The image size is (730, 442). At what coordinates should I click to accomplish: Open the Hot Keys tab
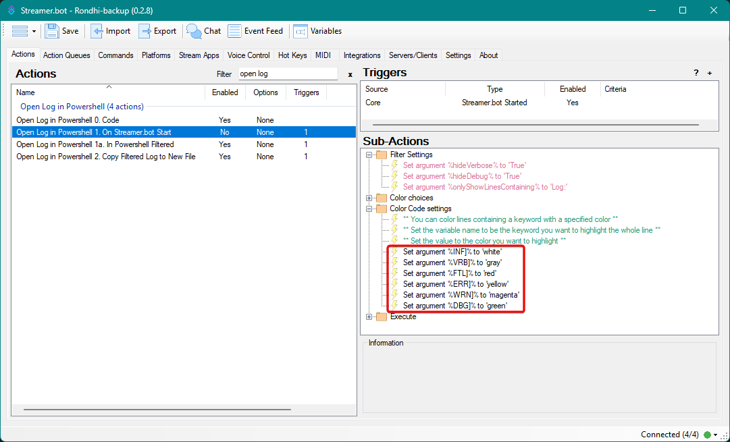tap(292, 55)
